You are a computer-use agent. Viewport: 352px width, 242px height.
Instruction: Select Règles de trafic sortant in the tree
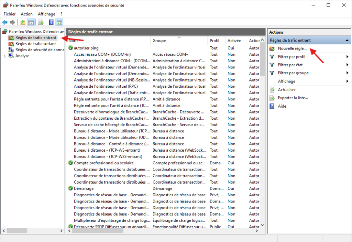coord(36,44)
